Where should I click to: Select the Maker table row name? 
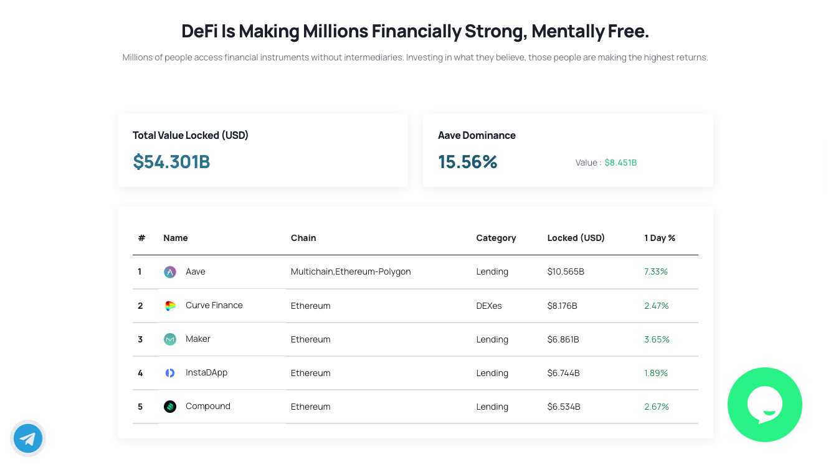[x=198, y=339]
